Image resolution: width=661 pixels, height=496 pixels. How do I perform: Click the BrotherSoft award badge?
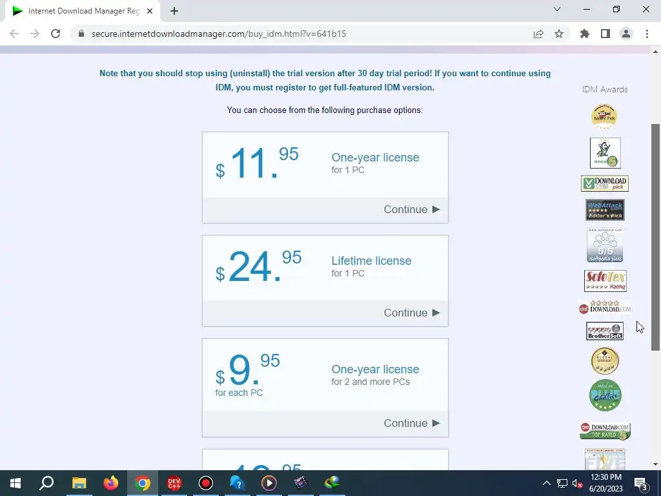click(604, 331)
